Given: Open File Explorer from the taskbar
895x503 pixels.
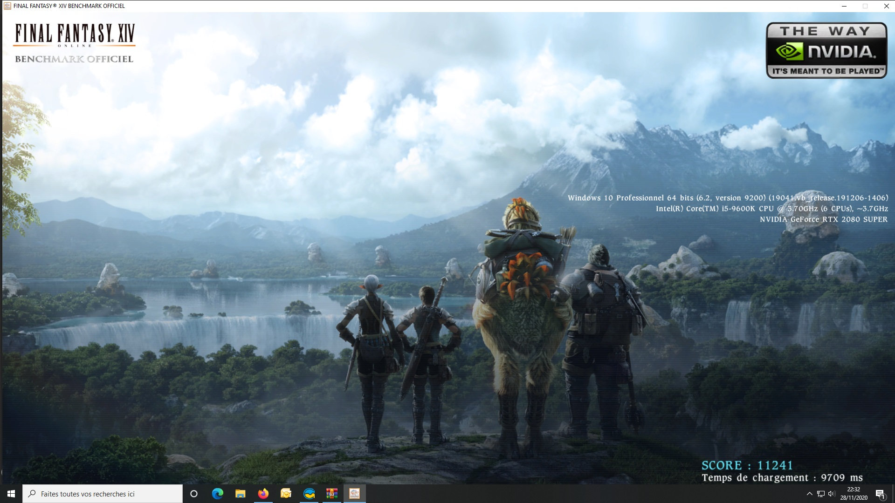Looking at the screenshot, I should point(240,494).
